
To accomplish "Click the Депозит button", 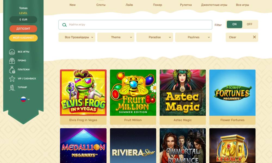I will [23, 29].
